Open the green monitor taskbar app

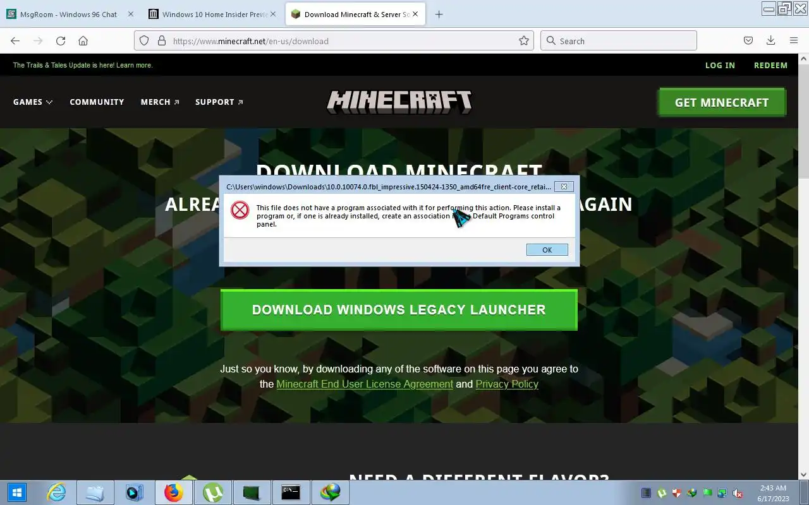point(252,492)
